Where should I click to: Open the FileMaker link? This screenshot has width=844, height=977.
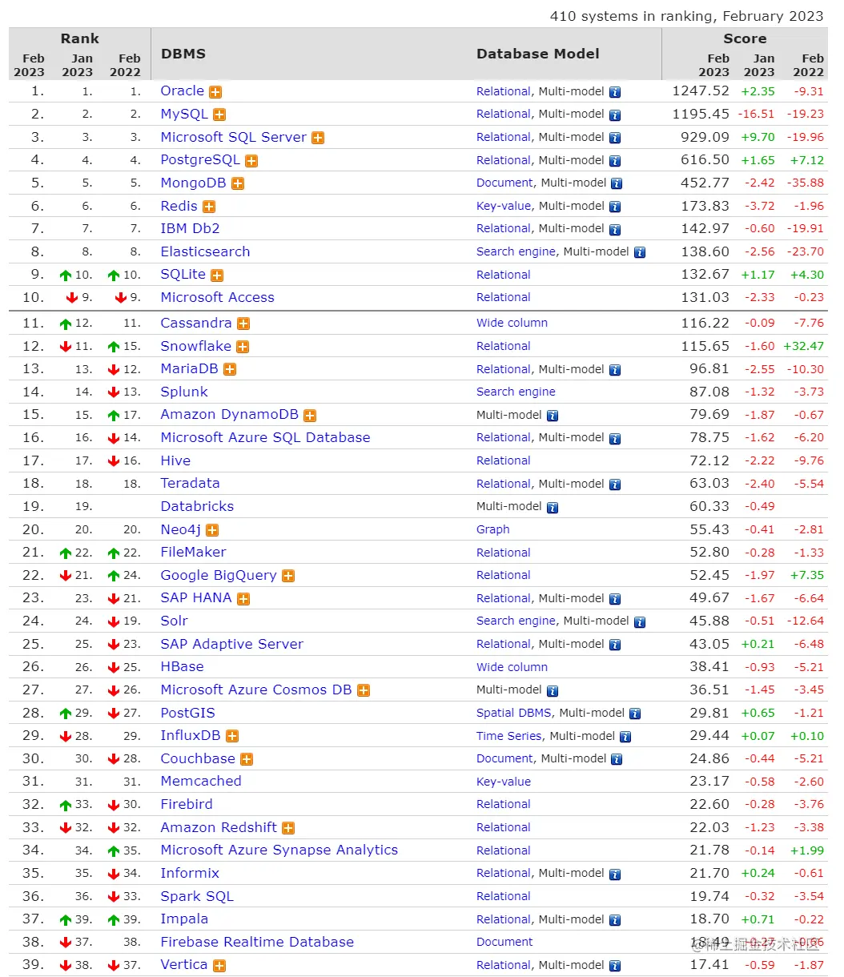(193, 552)
